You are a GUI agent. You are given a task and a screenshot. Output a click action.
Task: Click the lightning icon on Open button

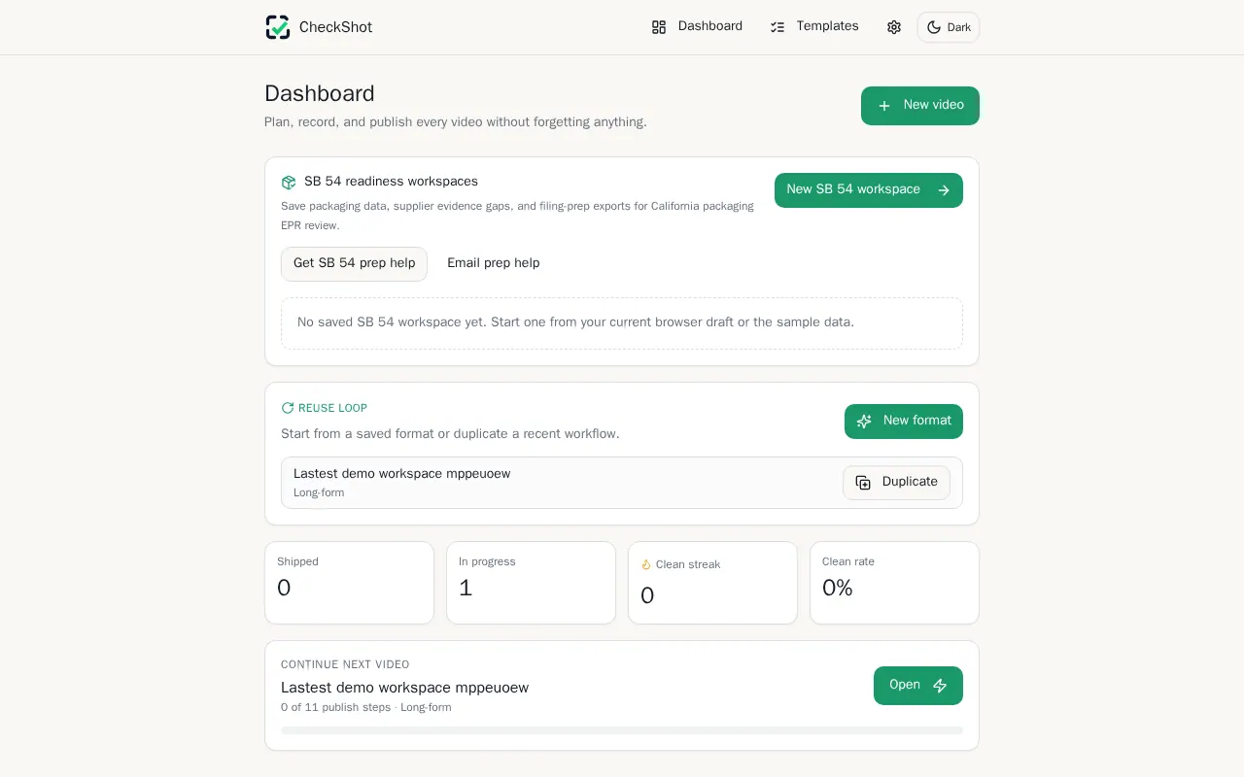pos(940,686)
